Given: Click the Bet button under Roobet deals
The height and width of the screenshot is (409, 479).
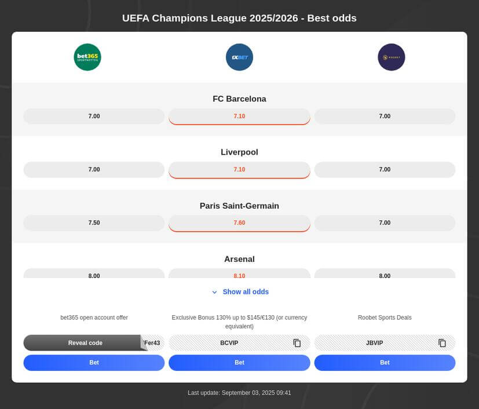Looking at the screenshot, I should 385,363.
